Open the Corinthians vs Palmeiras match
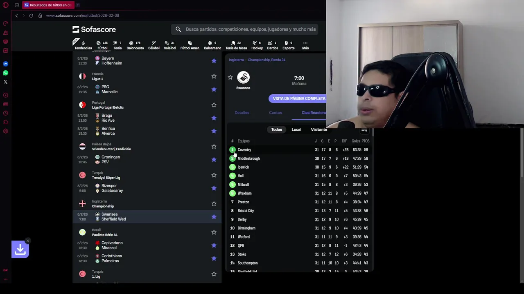 [x=147, y=258]
